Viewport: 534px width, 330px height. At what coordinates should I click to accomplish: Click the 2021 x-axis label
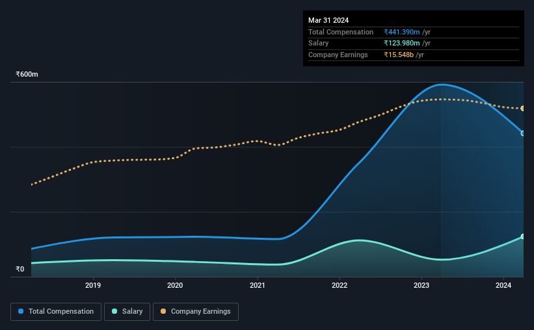(258, 285)
